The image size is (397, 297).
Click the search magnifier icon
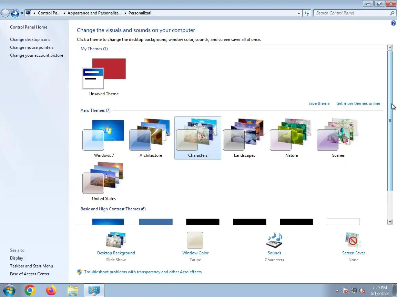click(392, 13)
